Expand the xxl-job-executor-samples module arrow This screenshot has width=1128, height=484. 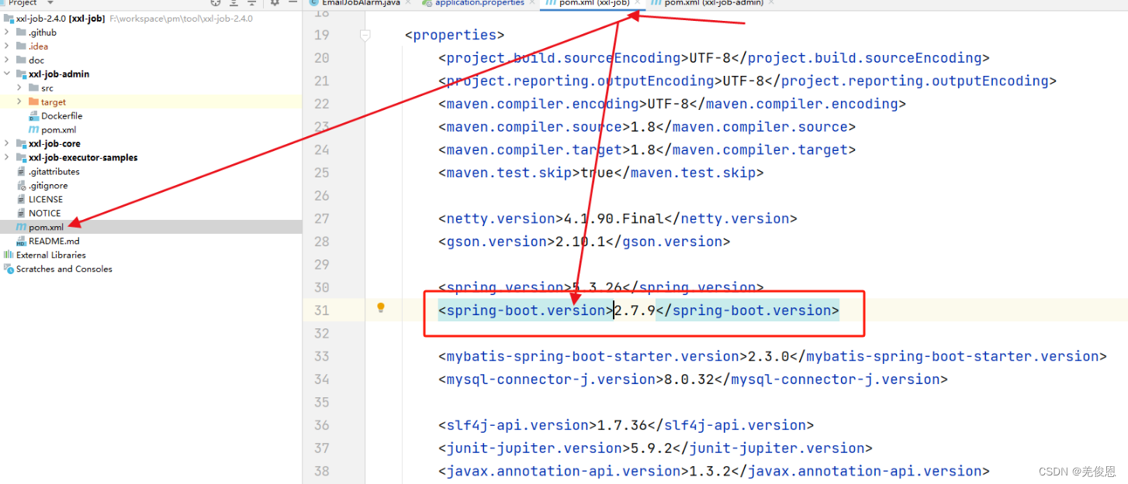(x=7, y=158)
